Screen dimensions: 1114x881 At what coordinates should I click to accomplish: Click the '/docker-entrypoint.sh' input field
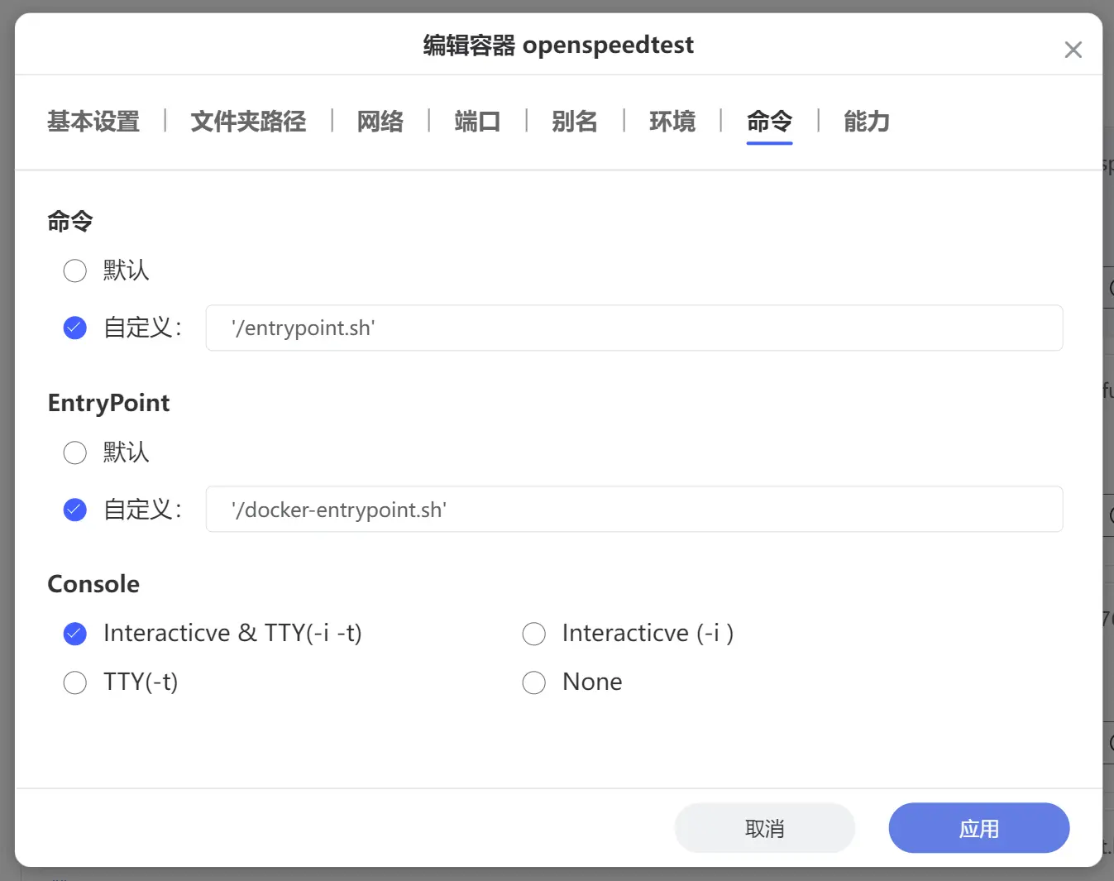pyautogui.click(x=633, y=510)
